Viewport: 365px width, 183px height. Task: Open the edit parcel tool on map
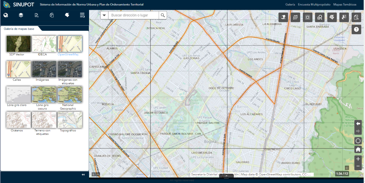click(x=283, y=17)
